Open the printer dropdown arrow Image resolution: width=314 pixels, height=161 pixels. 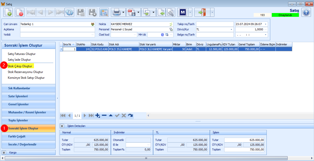pos(123,12)
